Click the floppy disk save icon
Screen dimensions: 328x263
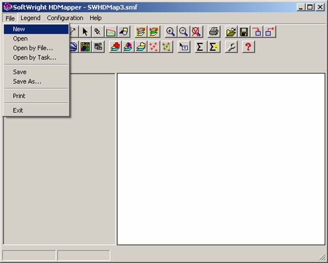(244, 32)
